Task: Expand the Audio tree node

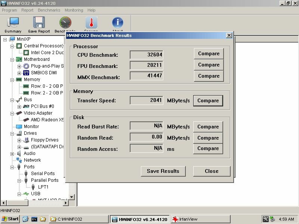Action: (x=12, y=153)
